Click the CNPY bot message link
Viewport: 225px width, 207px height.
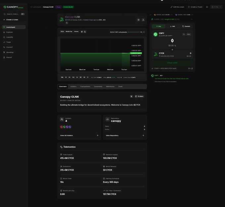tap(172, 79)
